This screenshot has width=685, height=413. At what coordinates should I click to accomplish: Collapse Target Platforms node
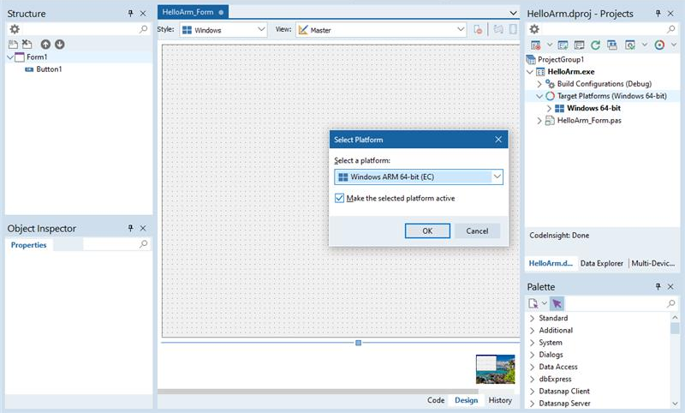click(539, 96)
